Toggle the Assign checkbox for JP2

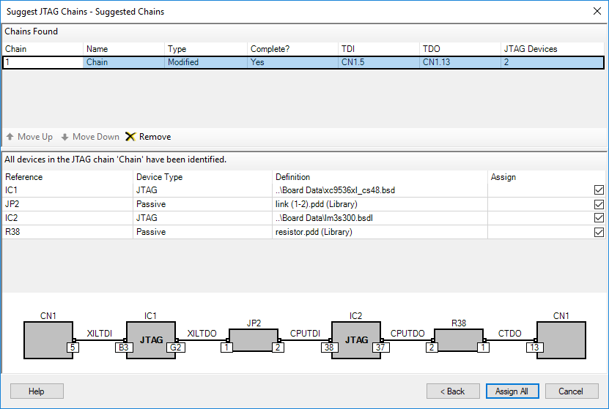[x=599, y=204]
